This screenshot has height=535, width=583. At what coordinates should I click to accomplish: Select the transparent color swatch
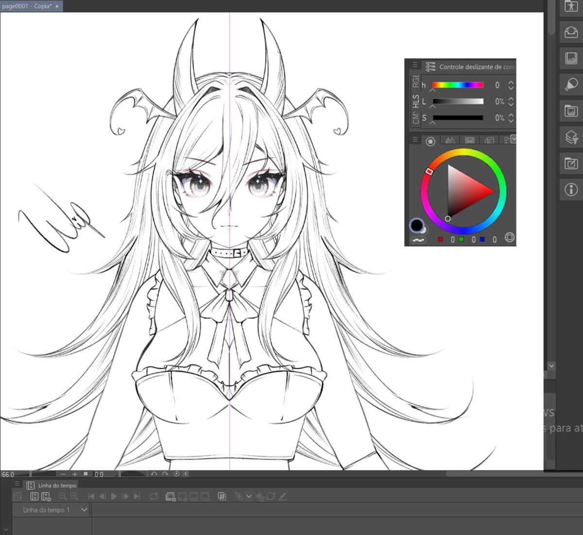point(418,240)
